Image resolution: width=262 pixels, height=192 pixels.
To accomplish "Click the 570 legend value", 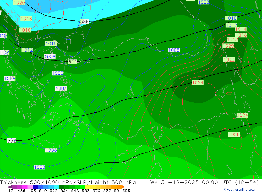I will 96,190.
